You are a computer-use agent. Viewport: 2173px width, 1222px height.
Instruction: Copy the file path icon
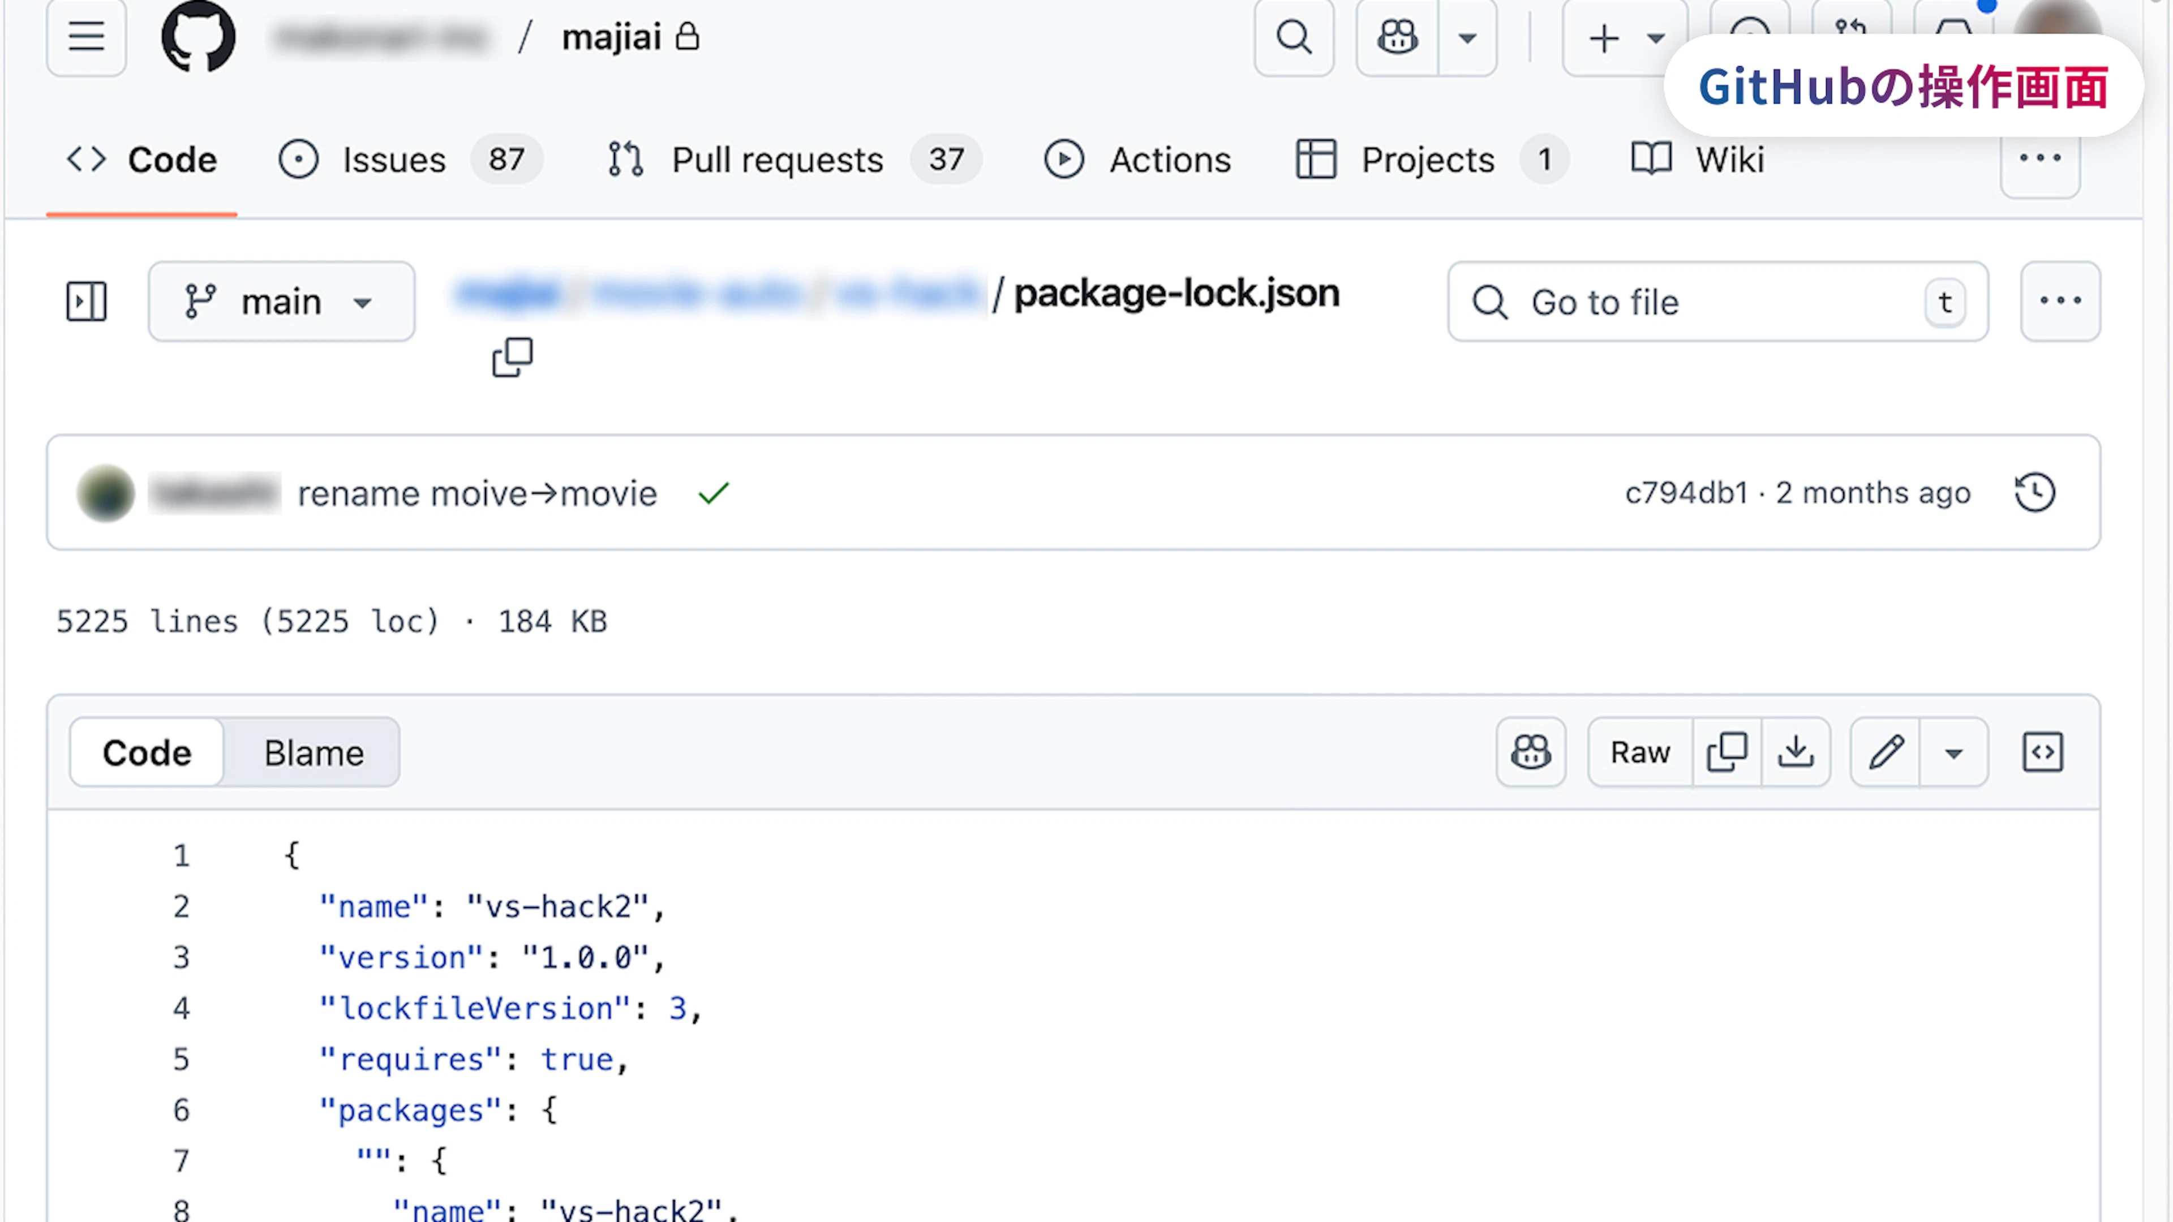coord(512,358)
